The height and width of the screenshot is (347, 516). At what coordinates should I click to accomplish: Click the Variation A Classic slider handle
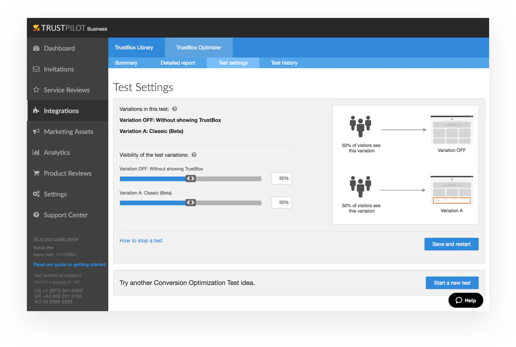[190, 203]
